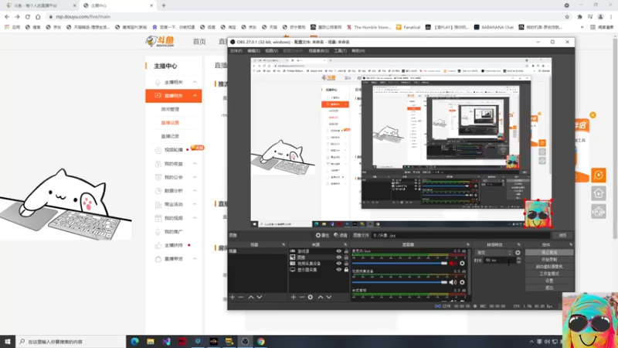Open Microsoft Edge from taskbar
The width and height of the screenshot is (618, 348).
click(x=134, y=342)
